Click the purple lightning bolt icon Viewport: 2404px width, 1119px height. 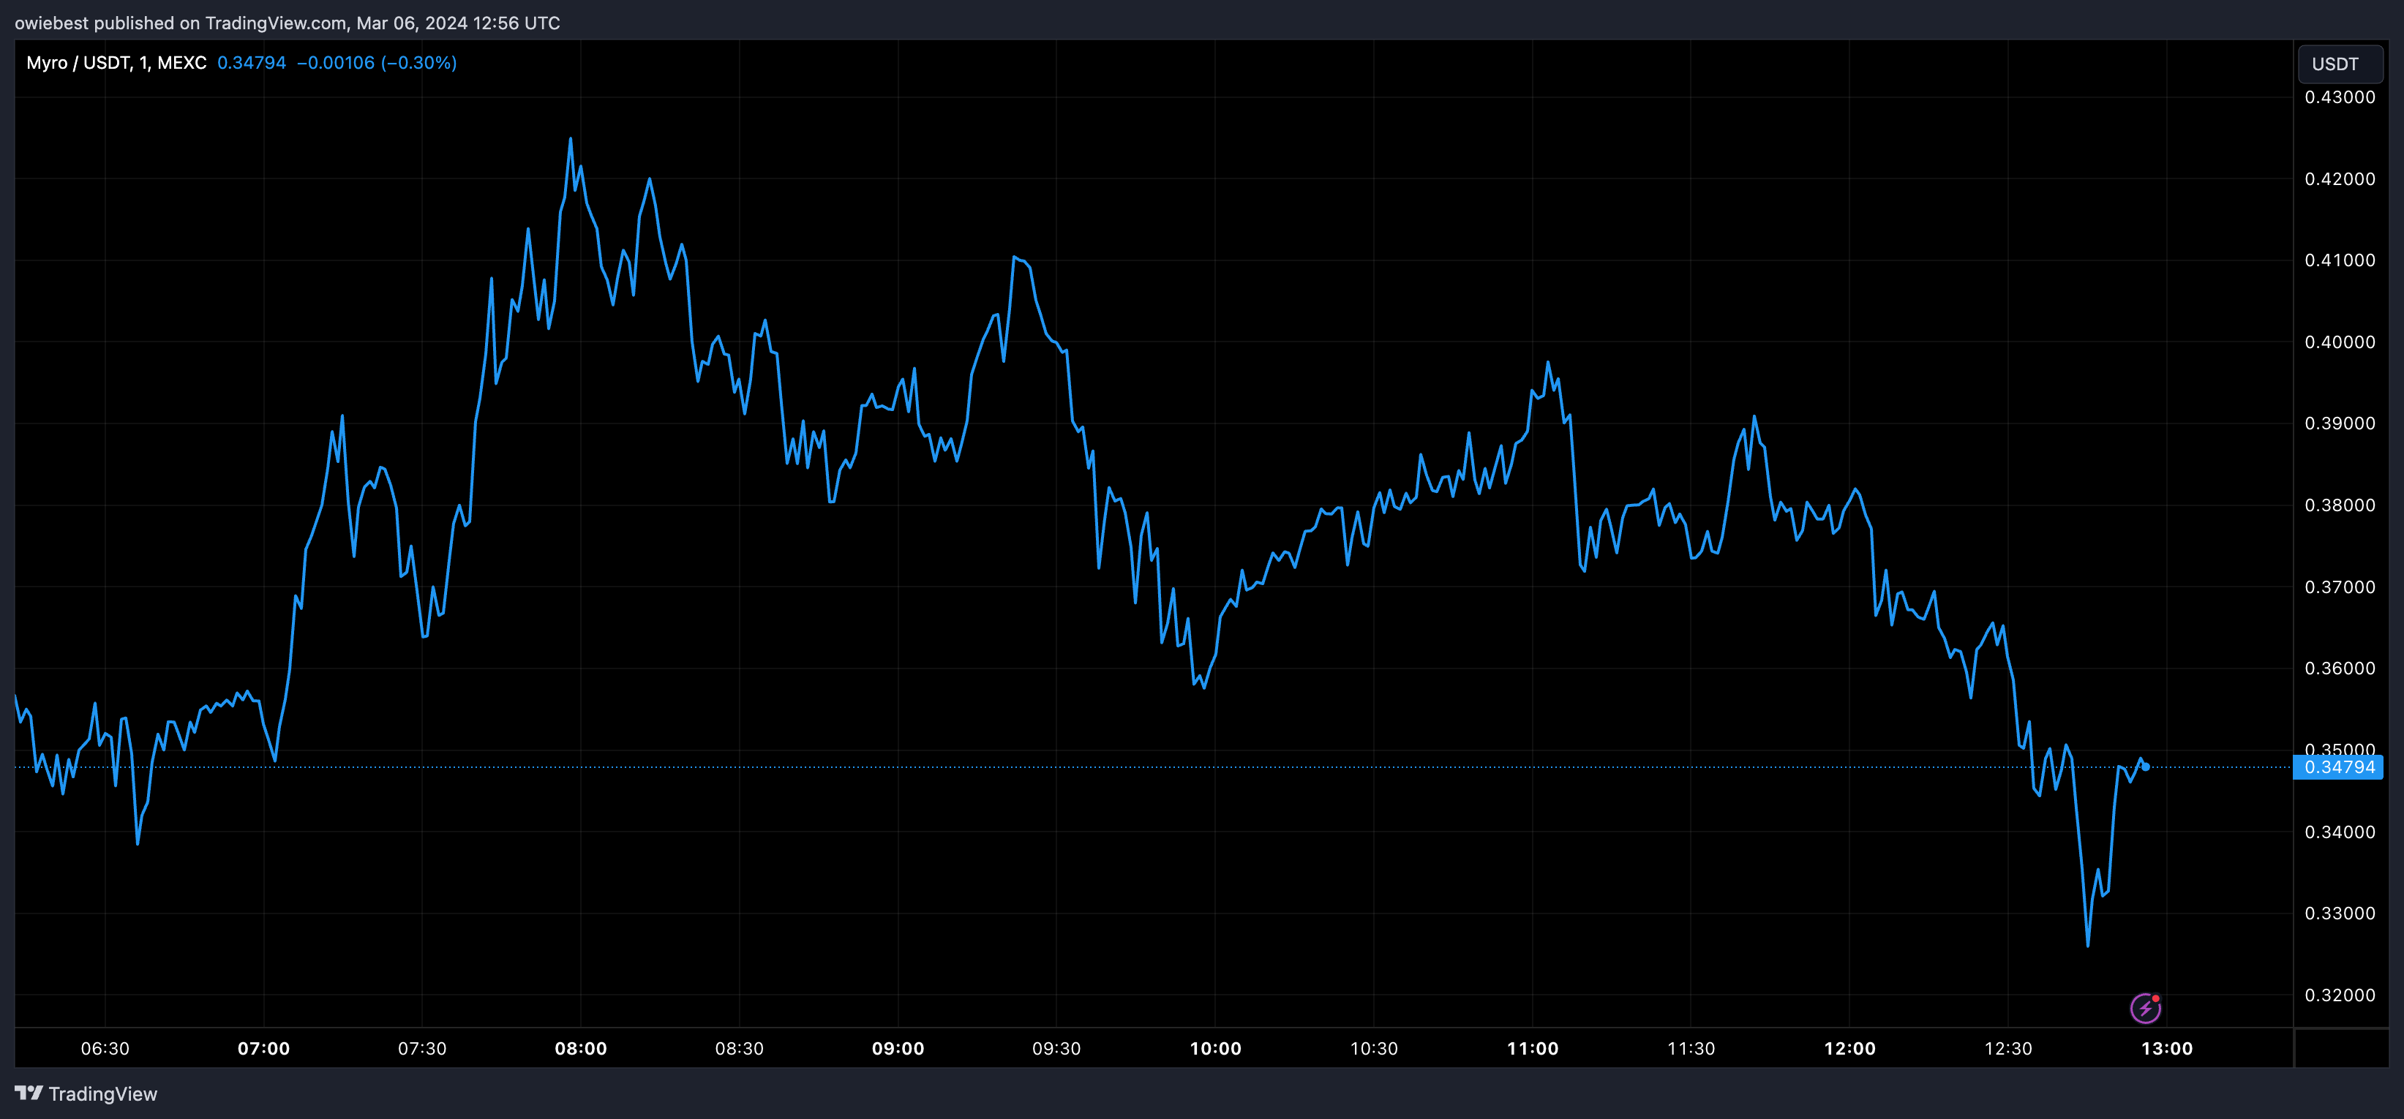(2144, 1008)
